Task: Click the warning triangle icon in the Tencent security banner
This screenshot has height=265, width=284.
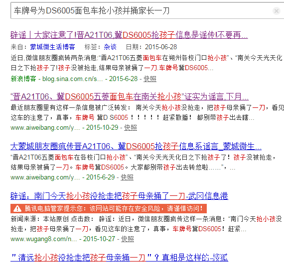Action: tap(17, 209)
